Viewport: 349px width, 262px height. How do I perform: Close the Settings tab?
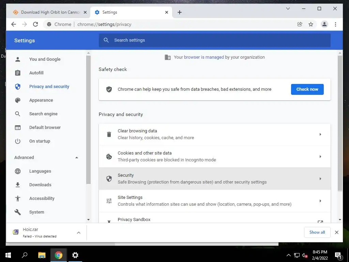pos(166,12)
